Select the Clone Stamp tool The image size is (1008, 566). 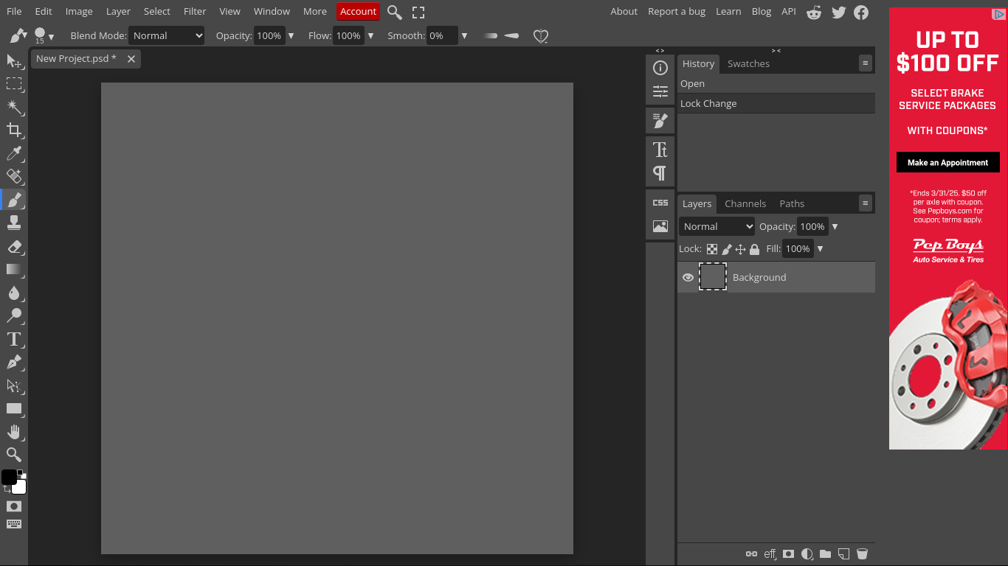[x=14, y=222]
